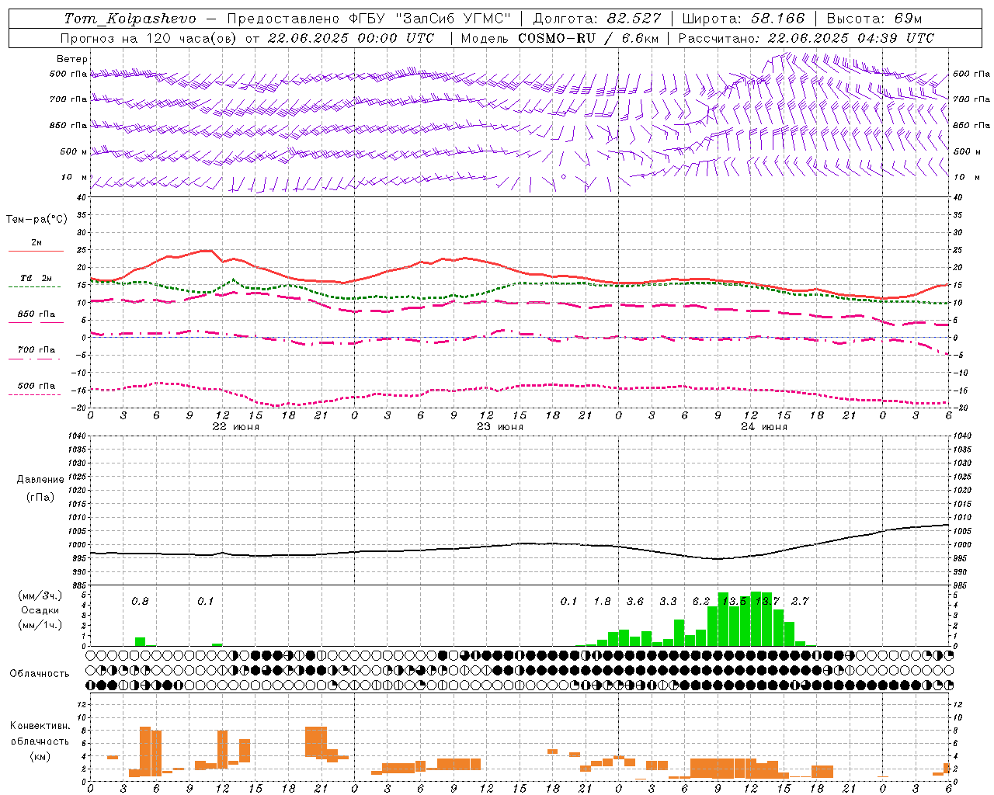994x795 pixels.
Task: Click the right-side 700 гПа wind level label
Action: click(971, 99)
